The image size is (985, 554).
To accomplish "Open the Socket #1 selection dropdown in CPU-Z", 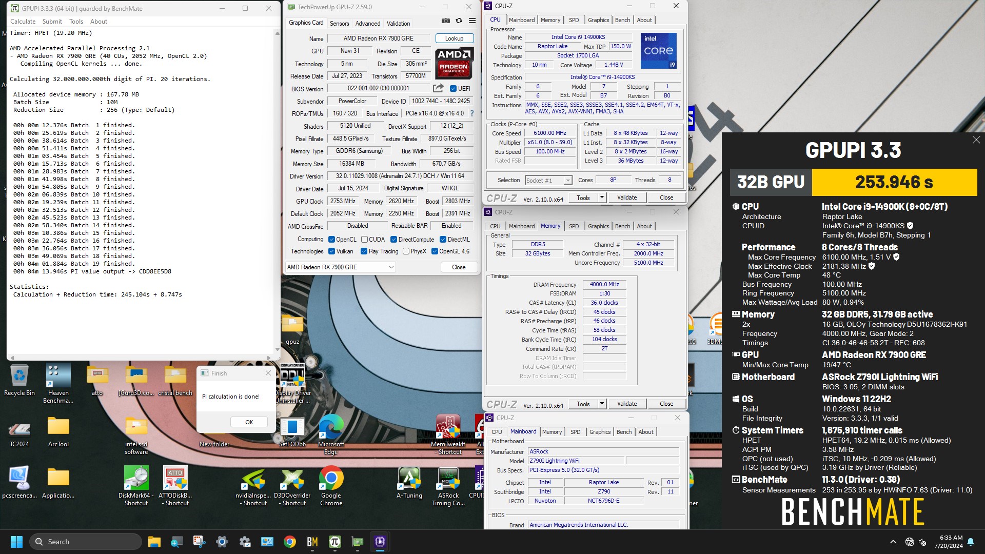I will (548, 180).
